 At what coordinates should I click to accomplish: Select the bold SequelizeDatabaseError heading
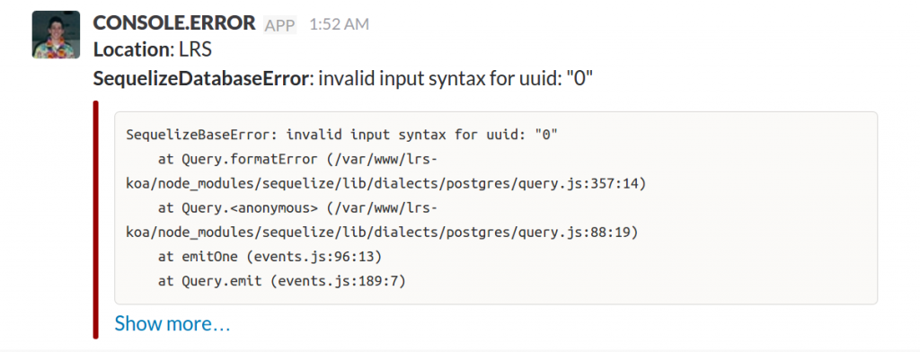[200, 79]
